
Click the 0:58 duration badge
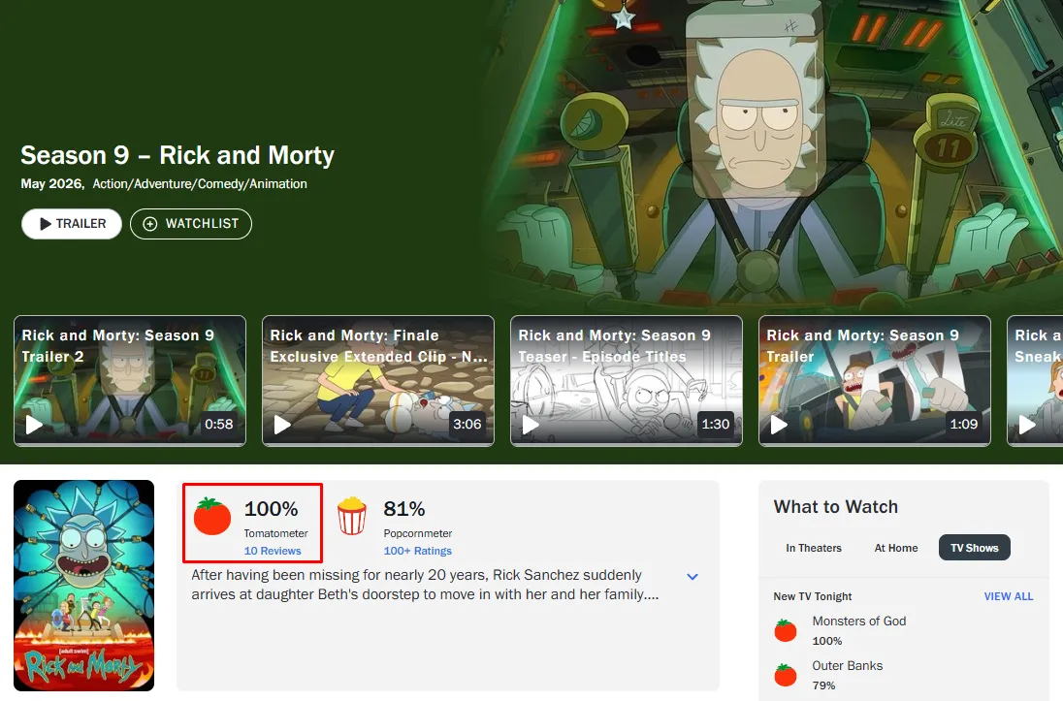(x=219, y=425)
